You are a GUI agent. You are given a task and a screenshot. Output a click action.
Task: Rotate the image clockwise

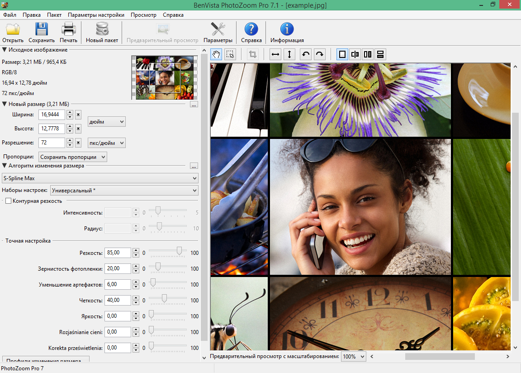320,54
